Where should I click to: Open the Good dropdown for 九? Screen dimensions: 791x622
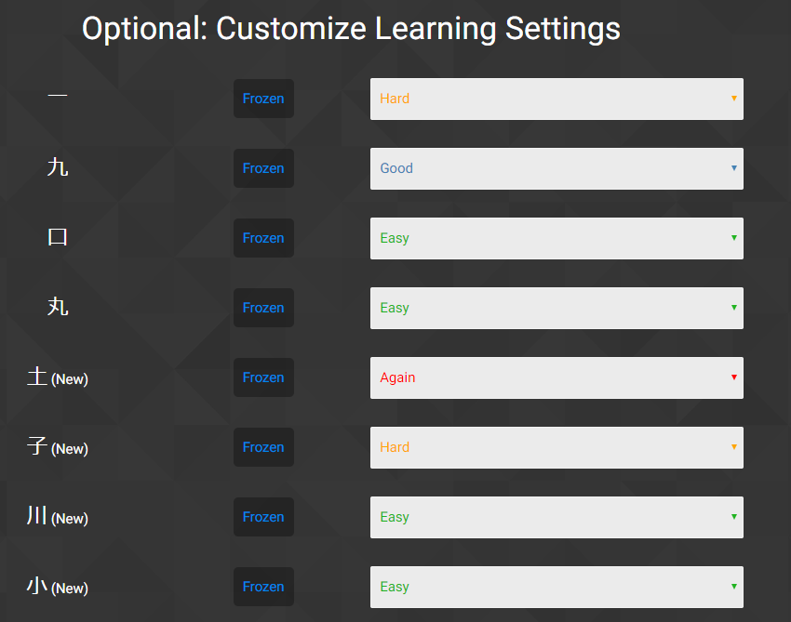556,168
